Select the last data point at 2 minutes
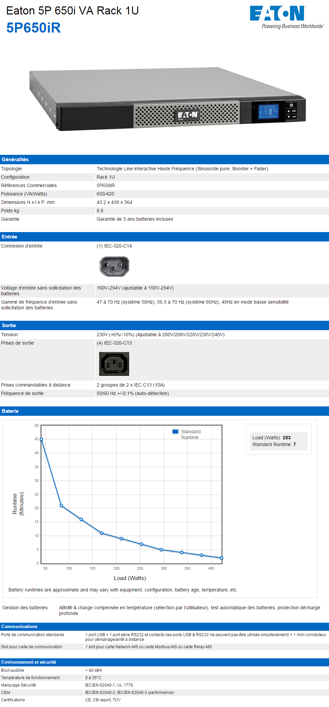This screenshot has height=707, width=329. click(222, 558)
